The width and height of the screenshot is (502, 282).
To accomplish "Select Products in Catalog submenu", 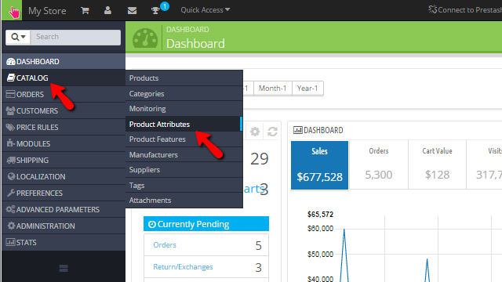I will click(184, 78).
